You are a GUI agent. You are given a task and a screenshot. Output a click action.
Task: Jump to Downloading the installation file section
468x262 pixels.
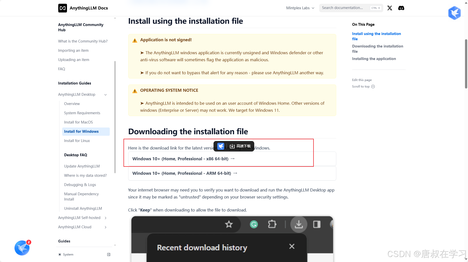click(377, 49)
